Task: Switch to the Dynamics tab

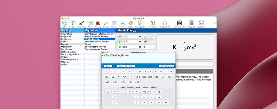Action: pyautogui.click(x=145, y=88)
